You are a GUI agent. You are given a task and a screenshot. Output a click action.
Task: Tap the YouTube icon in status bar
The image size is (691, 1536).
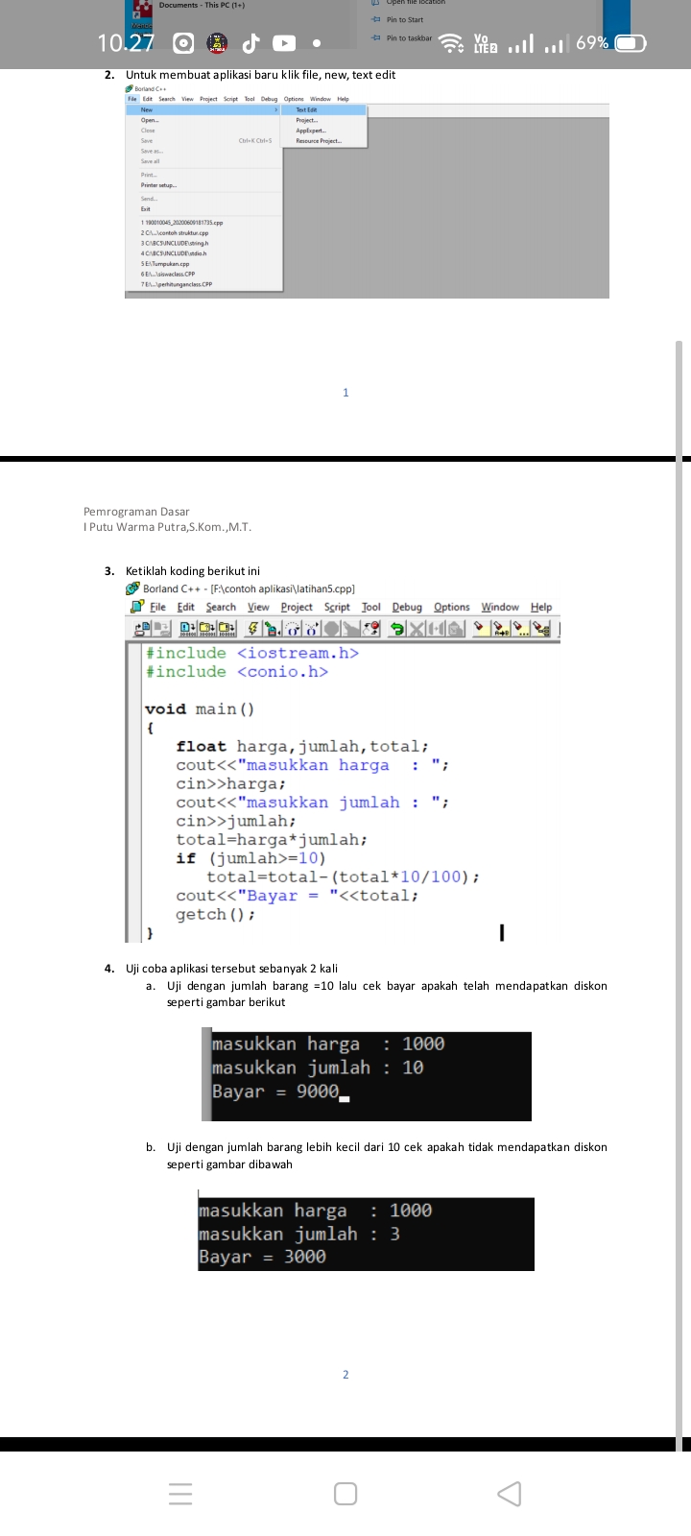[x=284, y=43]
